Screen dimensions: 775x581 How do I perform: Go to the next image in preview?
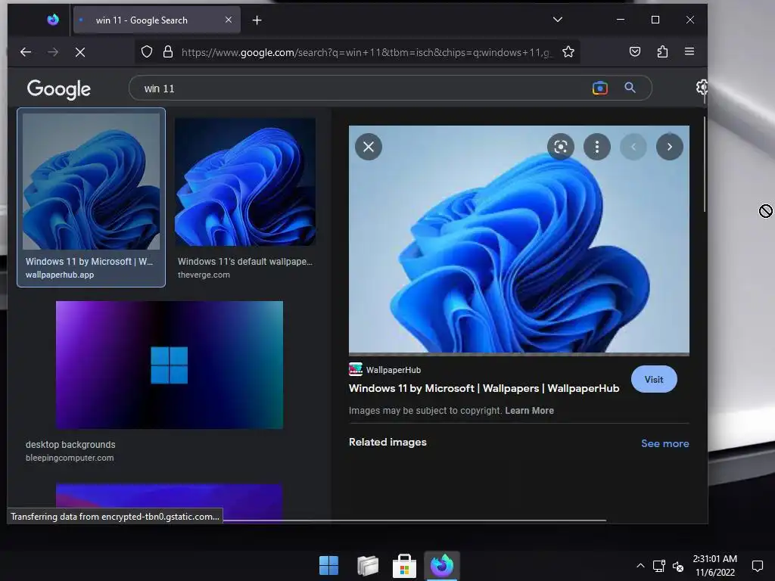pyautogui.click(x=670, y=147)
